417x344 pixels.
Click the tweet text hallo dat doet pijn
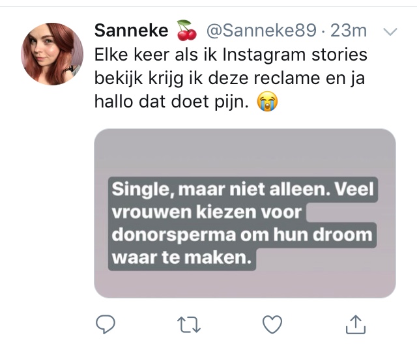[x=171, y=102]
